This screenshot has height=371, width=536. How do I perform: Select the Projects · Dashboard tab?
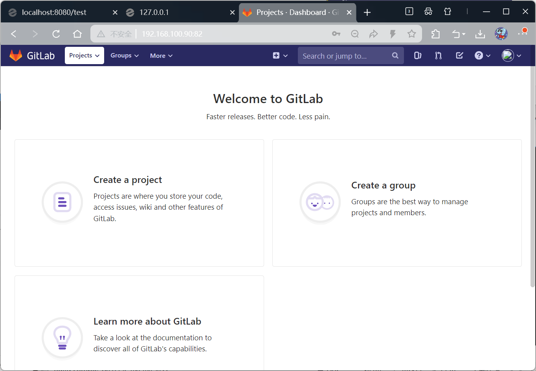[x=297, y=12]
